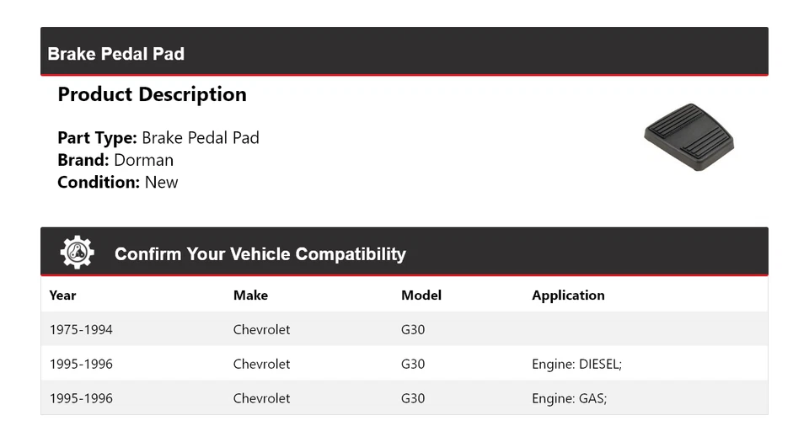Click Chevrolet in the gas engine row
Screen dimensions: 809x442
261,398
